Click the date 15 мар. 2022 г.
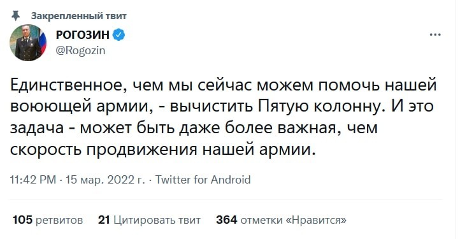The image size is (460, 239). [105, 179]
